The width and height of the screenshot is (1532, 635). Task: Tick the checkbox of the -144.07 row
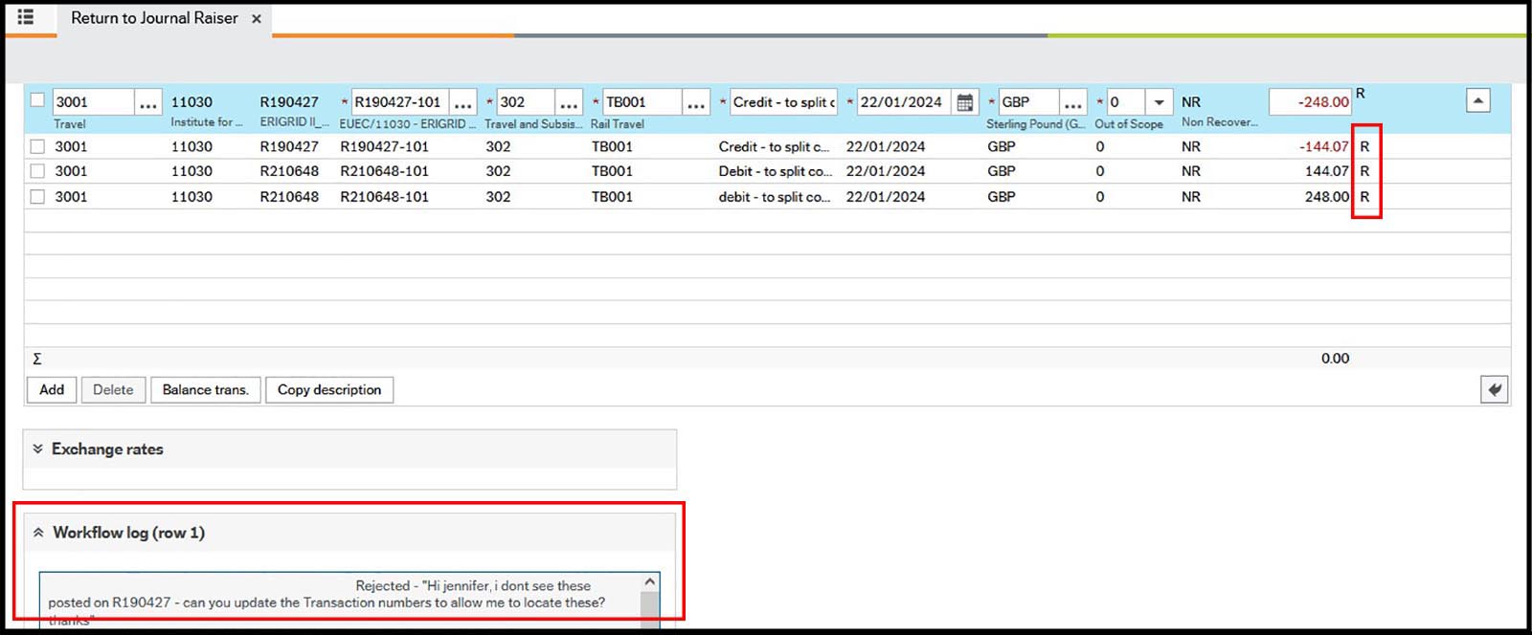click(x=37, y=146)
